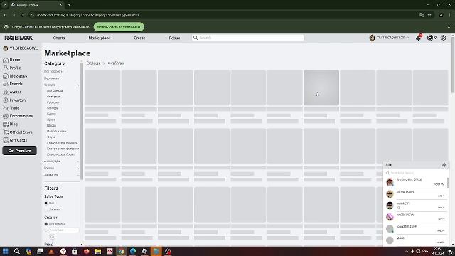The width and height of the screenshot is (455, 256).
Task: Open the first chat conversation in list
Action: [x=415, y=182]
